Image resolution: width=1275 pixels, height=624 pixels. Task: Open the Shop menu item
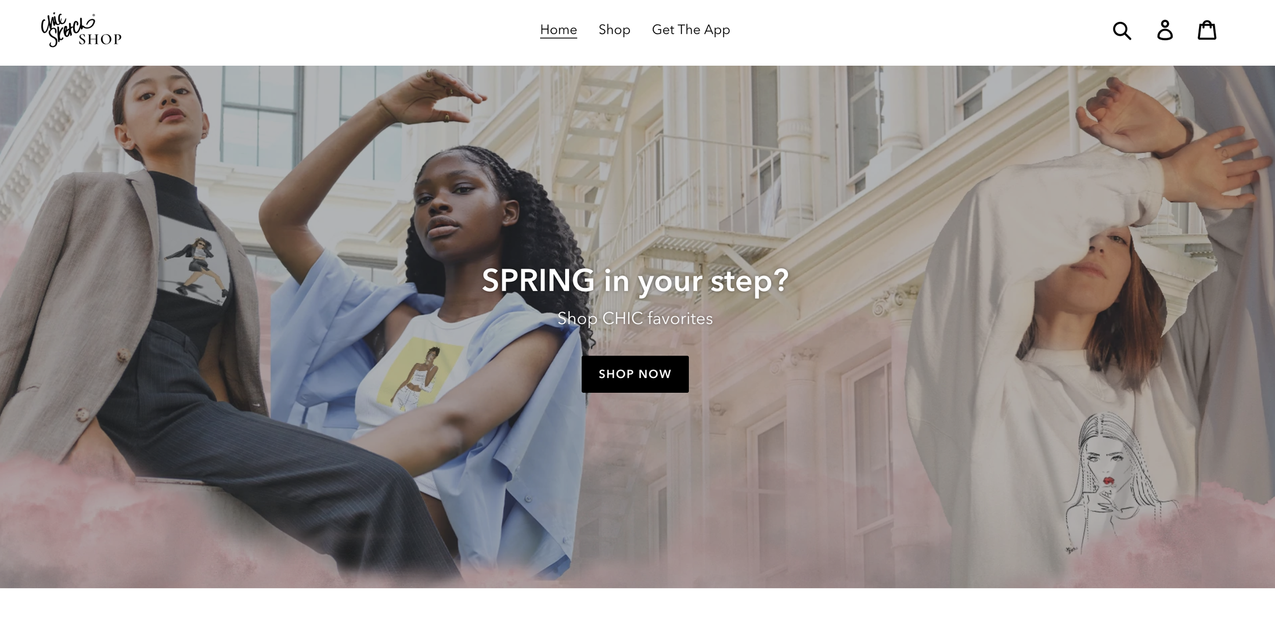[x=614, y=30]
